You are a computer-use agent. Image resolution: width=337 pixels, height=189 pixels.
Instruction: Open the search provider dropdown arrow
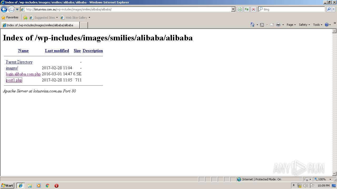pyautogui.click(x=334, y=9)
